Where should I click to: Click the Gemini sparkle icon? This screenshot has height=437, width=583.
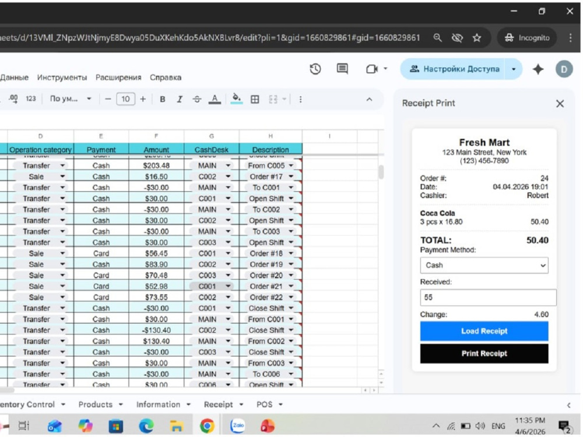(x=538, y=69)
